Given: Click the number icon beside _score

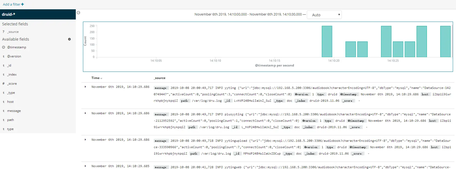Looking at the screenshot, I should 3,84.
